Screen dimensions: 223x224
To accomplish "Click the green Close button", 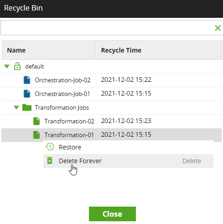I will tap(112, 214).
